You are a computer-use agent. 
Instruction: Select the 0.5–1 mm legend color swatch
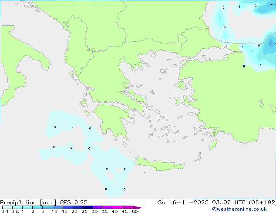point(17,207)
